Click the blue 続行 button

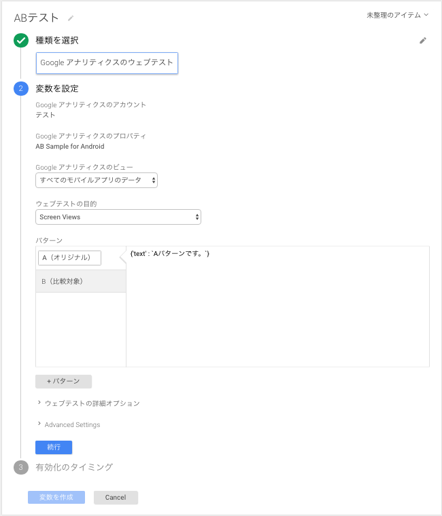click(x=54, y=447)
